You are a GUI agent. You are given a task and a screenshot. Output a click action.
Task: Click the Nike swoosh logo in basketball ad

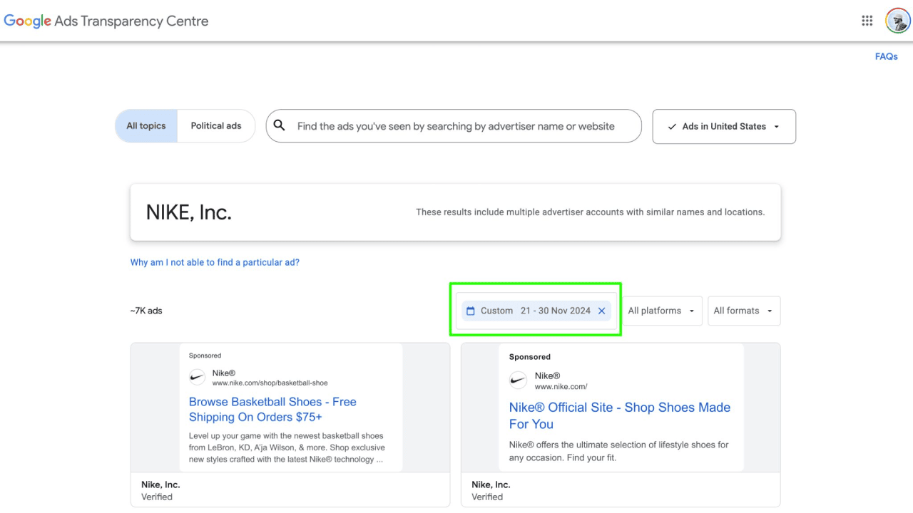[198, 378]
